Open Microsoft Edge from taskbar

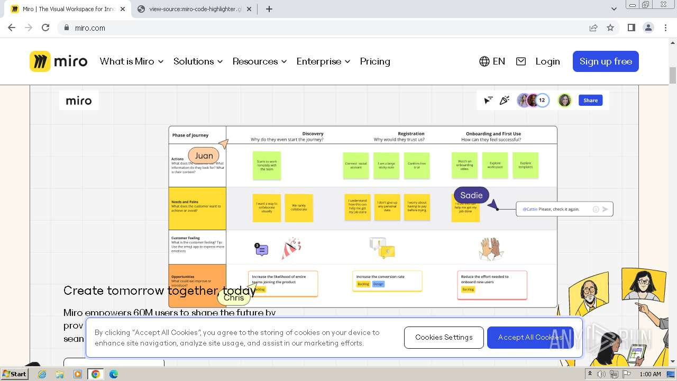click(x=113, y=374)
